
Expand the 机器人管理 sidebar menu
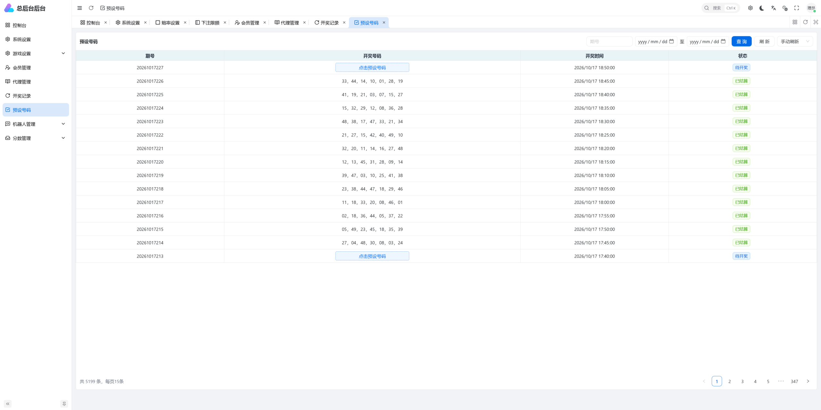36,124
